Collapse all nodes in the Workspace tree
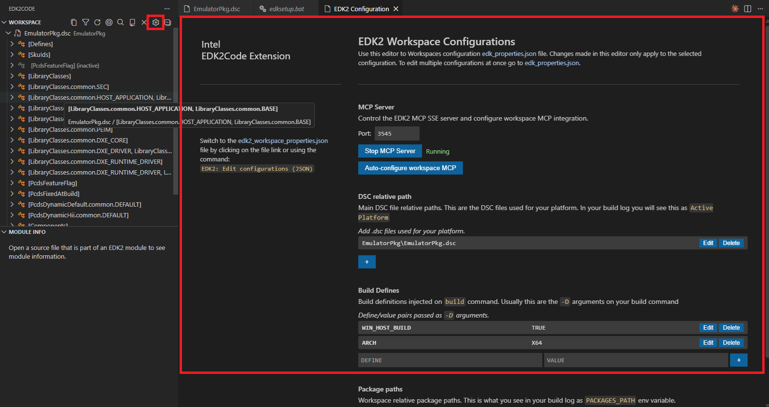 (167, 22)
